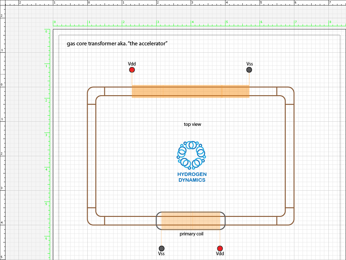Click the red Vdd terminal above the top coil

pyautogui.click(x=132, y=70)
